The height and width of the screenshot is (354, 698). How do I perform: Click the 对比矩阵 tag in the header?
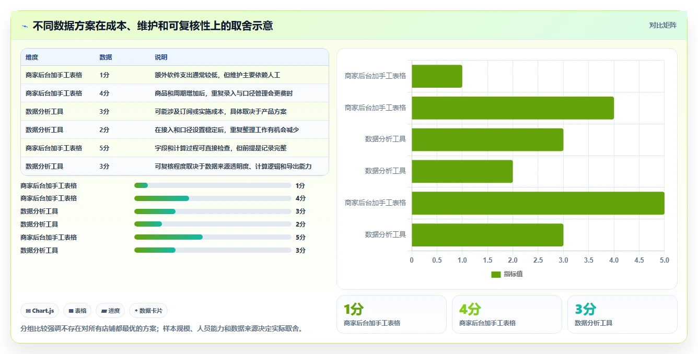click(662, 25)
